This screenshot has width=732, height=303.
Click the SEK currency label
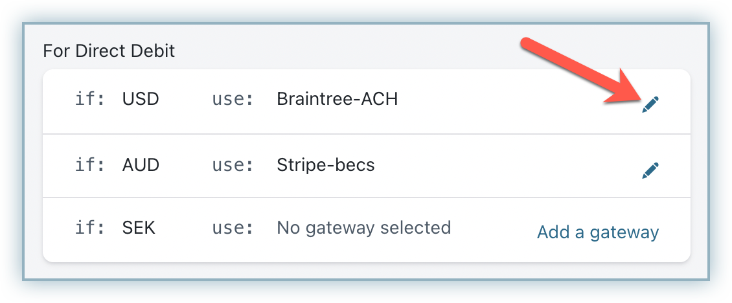139,228
